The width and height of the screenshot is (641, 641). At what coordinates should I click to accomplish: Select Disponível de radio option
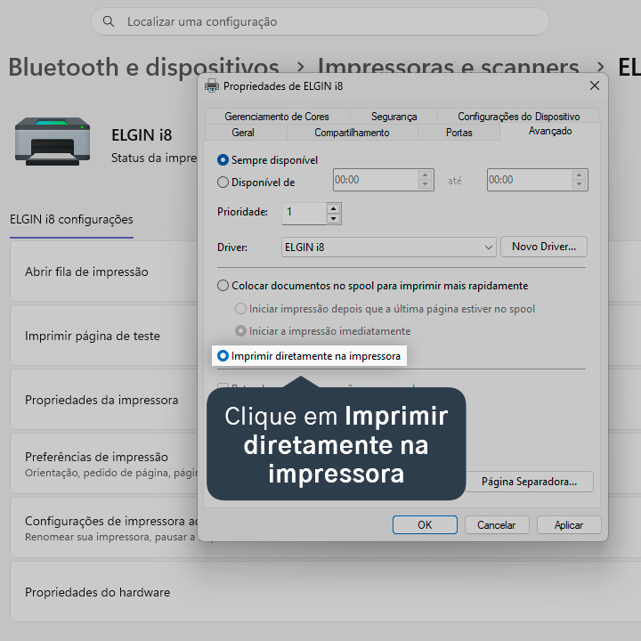pyautogui.click(x=223, y=182)
